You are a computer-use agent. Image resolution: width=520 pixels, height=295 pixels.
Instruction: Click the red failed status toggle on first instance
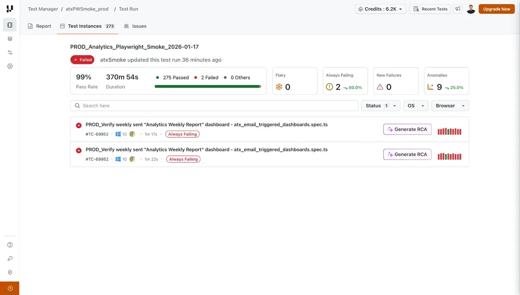(x=79, y=125)
